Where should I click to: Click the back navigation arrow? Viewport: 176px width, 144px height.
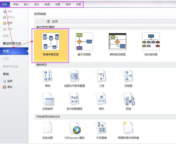[37, 21]
